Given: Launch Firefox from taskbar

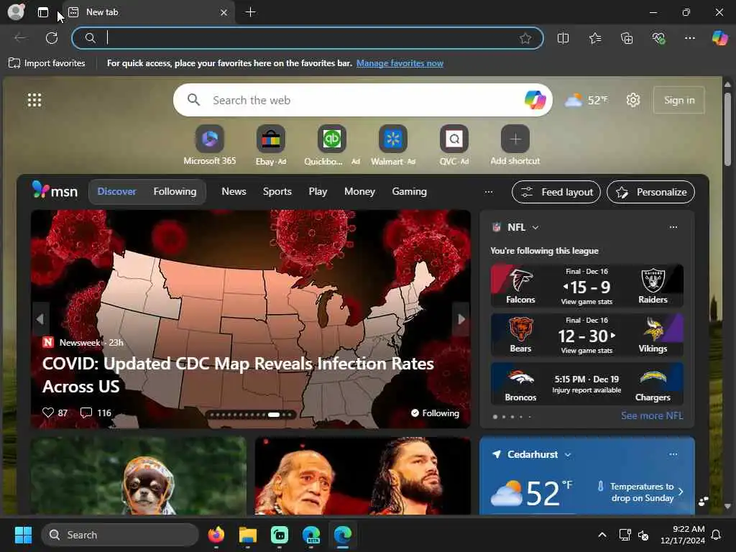Looking at the screenshot, I should [216, 535].
